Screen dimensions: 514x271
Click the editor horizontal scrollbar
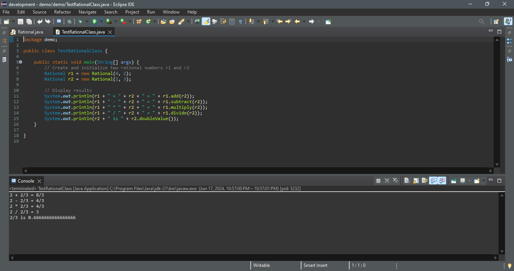pos(258,170)
